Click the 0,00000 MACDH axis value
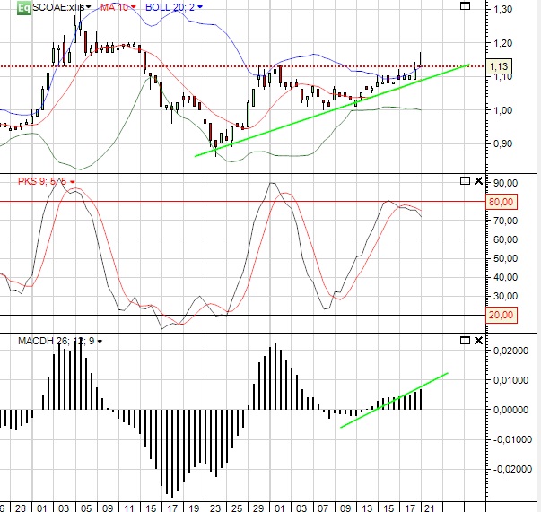This screenshot has height=512, width=541. pos(511,410)
